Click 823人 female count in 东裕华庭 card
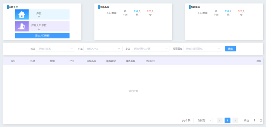The image size is (266, 127). 241,11
